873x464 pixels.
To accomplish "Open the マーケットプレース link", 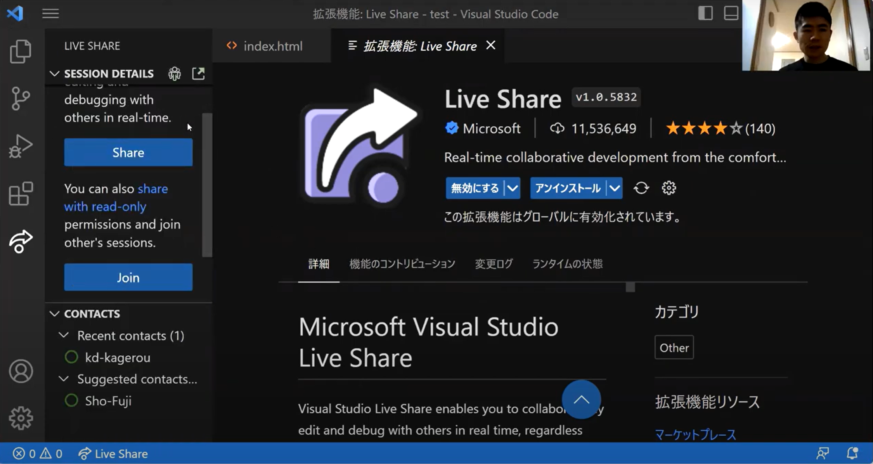I will (695, 435).
